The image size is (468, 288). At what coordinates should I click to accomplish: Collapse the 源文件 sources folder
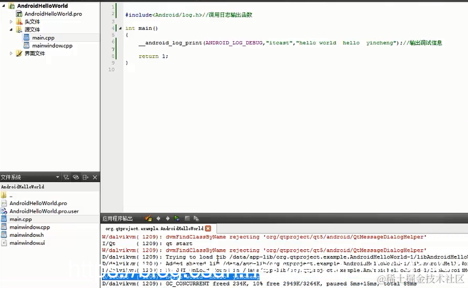click(11, 29)
